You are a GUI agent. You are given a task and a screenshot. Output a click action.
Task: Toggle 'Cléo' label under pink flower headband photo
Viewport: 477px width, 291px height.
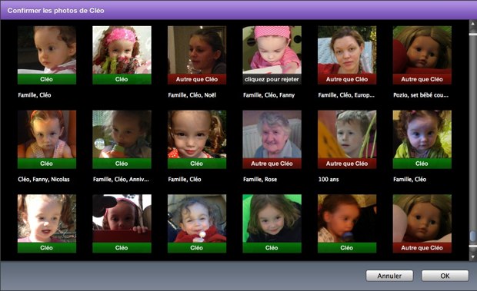[x=122, y=79]
